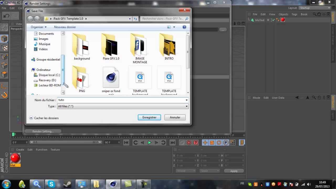This screenshot has width=336, height=189.
Task: Open the Mode menu in Attributes manager
Action: click(256, 98)
